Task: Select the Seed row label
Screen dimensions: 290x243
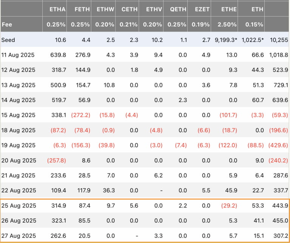Action: (x=8, y=40)
